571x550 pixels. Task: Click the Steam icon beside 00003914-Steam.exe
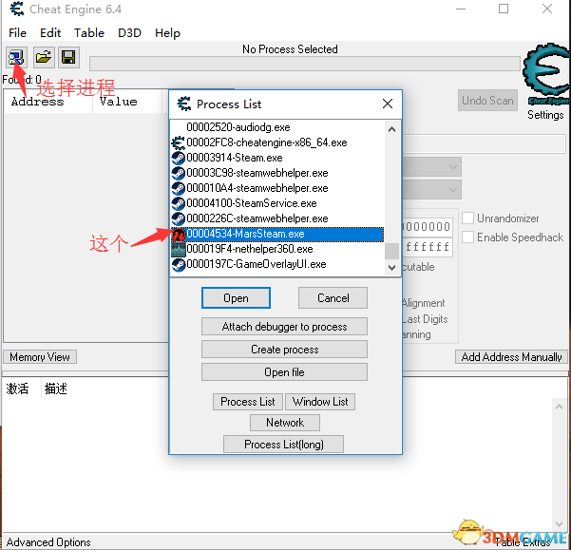coord(178,158)
